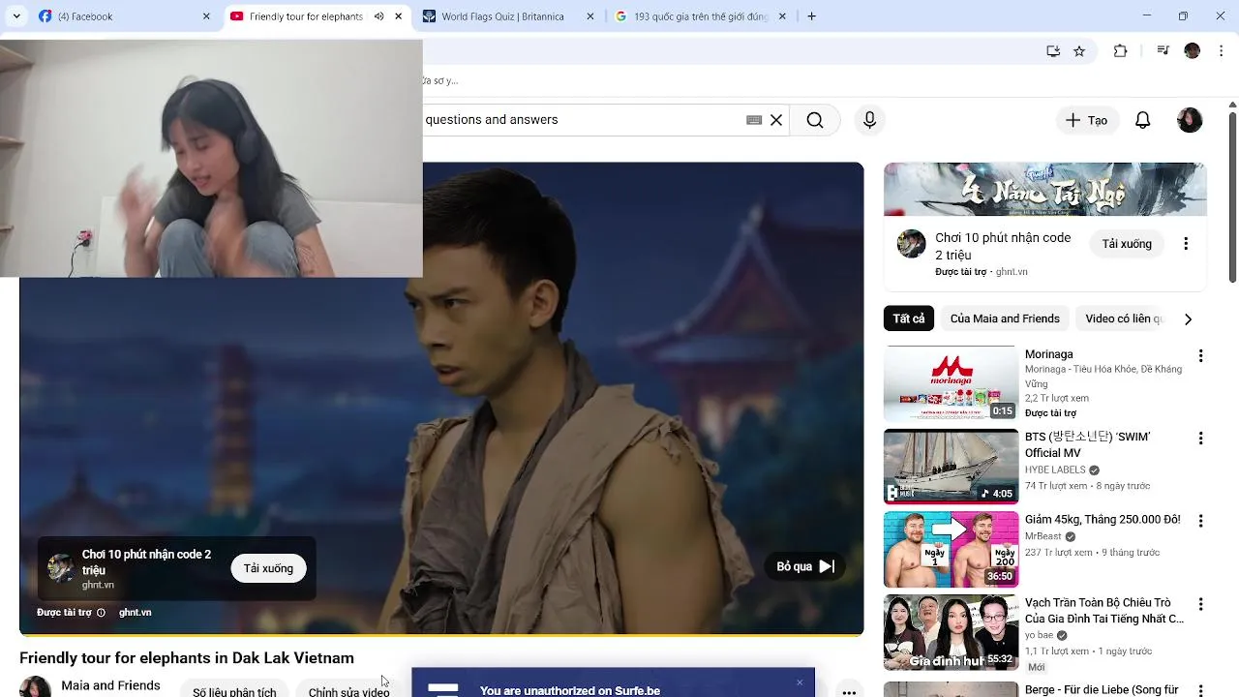Open options menu for BTS SWIM video

[x=1200, y=439]
